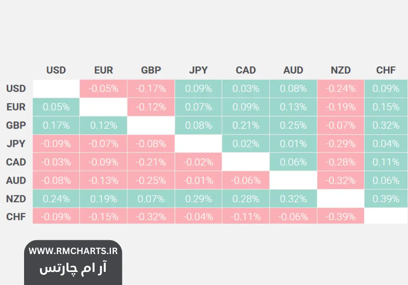This screenshot has width=408, height=285.
Task: Select CAD row's -0.21% GBP cell
Action: point(151,162)
